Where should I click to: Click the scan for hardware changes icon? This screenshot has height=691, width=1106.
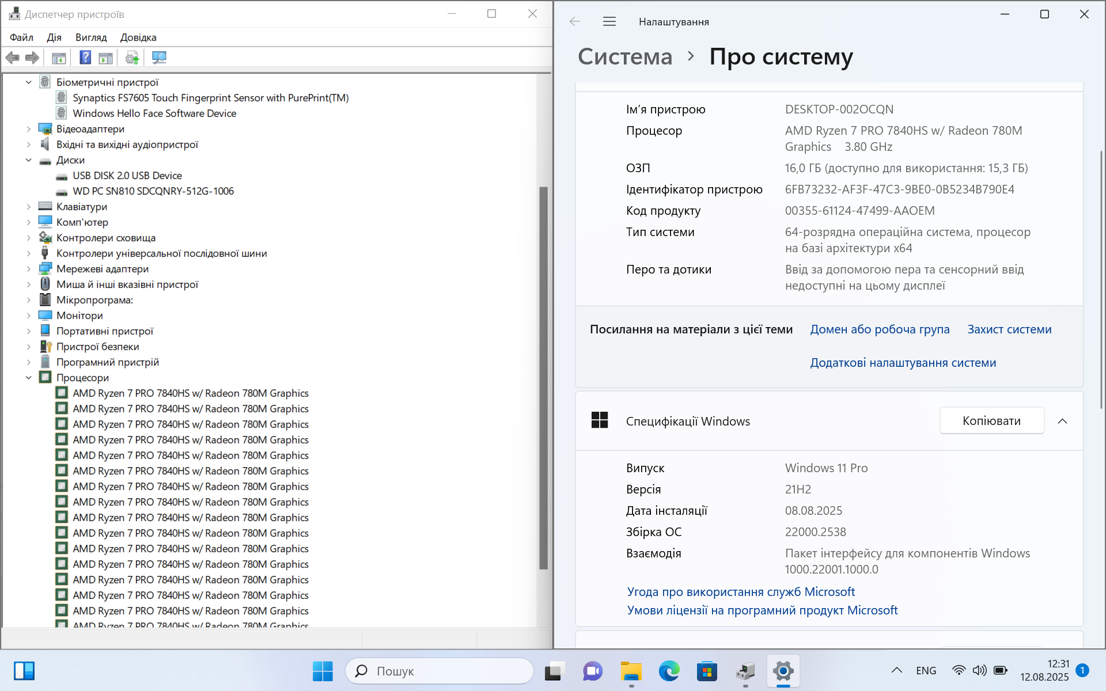tap(159, 58)
